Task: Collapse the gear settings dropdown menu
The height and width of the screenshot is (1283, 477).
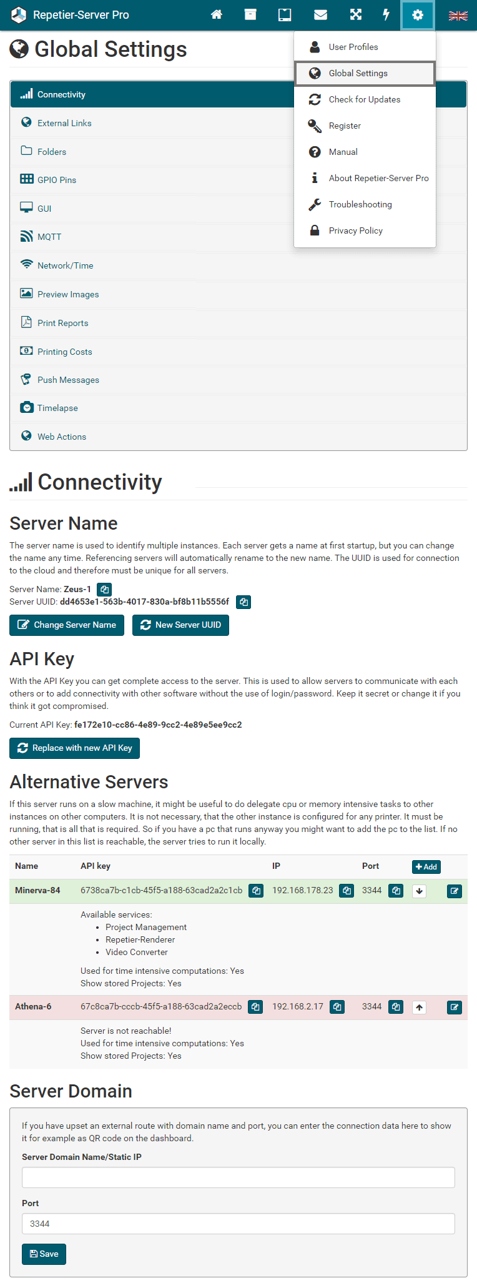Action: point(418,15)
